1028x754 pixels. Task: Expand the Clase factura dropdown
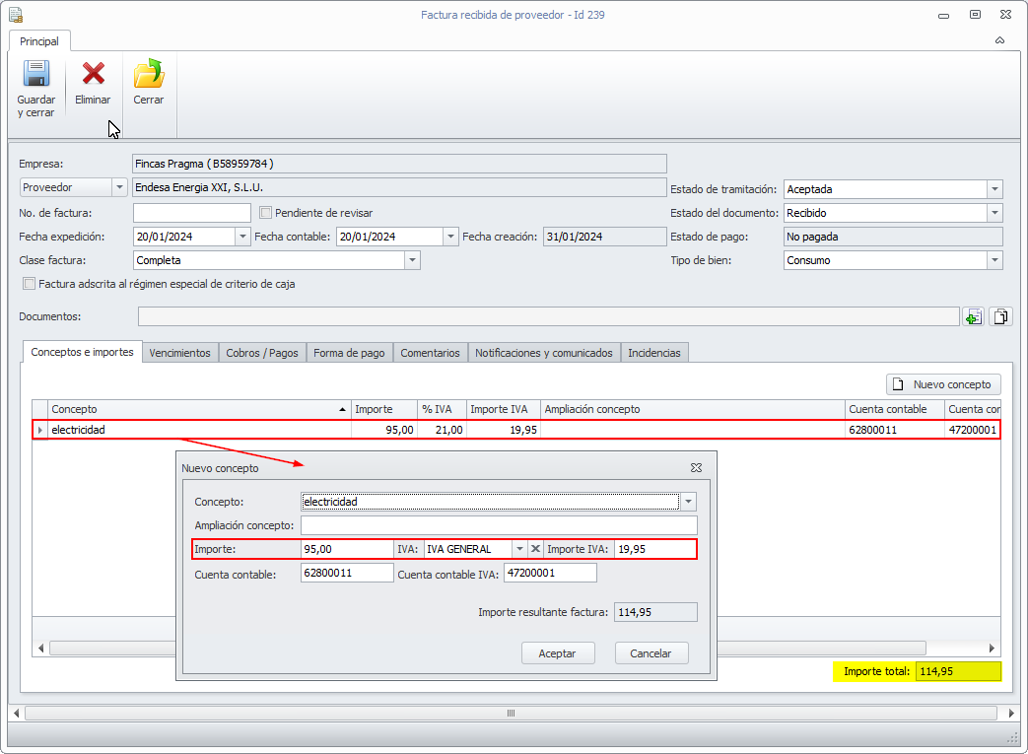[413, 260]
